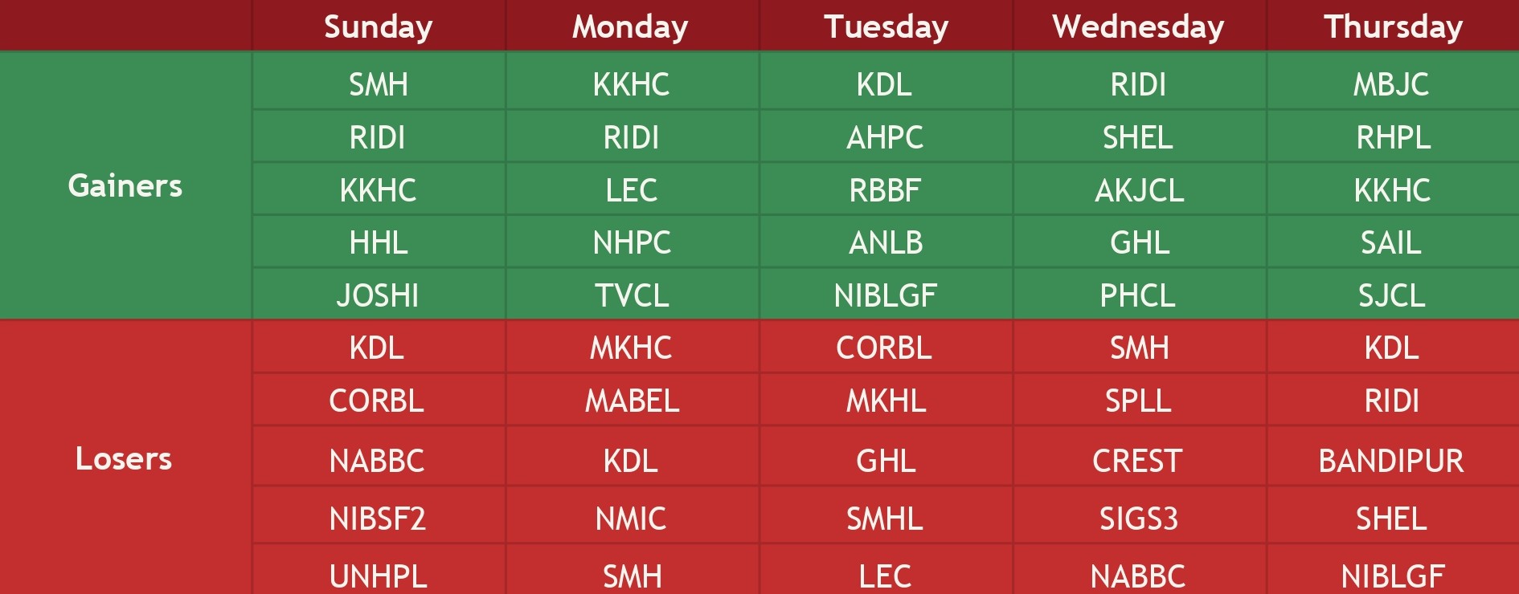The image size is (1519, 594).
Task: Select TVCL in Monday gainers
Action: [632, 295]
